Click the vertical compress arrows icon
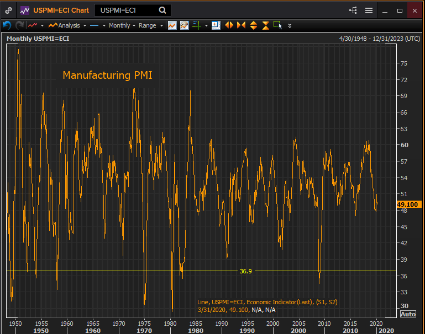The width and height of the screenshot is (425, 334). tap(265, 25)
